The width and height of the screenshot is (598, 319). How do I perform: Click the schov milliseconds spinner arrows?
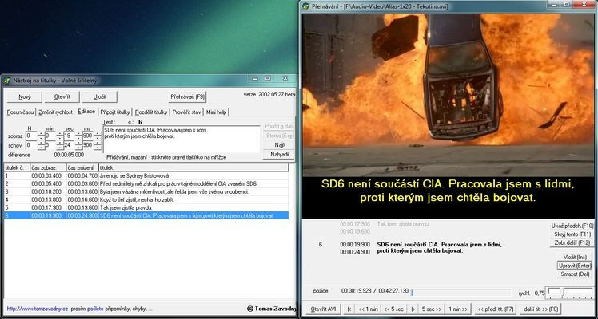tap(98, 145)
